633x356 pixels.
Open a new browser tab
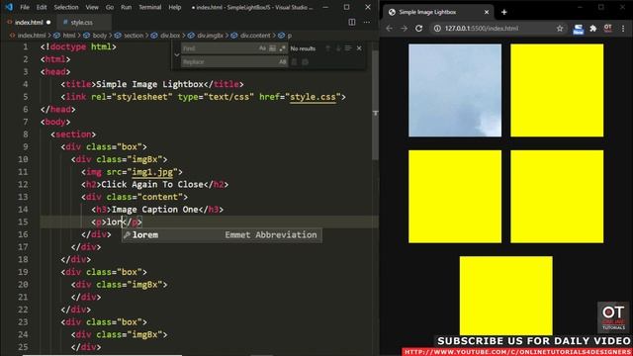pyautogui.click(x=503, y=12)
